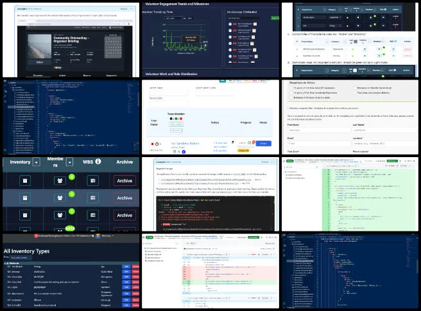Click Archive button in highlighted second project row
Image resolution: width=421 pixels, height=311 pixels.
click(125, 198)
